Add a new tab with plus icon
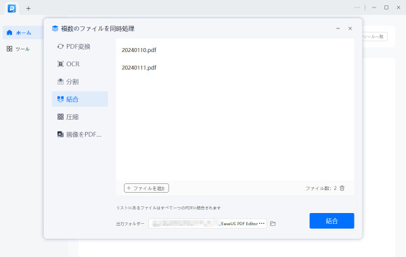The width and height of the screenshot is (406, 257). pyautogui.click(x=28, y=9)
